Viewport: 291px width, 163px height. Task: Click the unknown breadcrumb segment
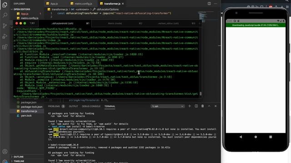click(82, 9)
